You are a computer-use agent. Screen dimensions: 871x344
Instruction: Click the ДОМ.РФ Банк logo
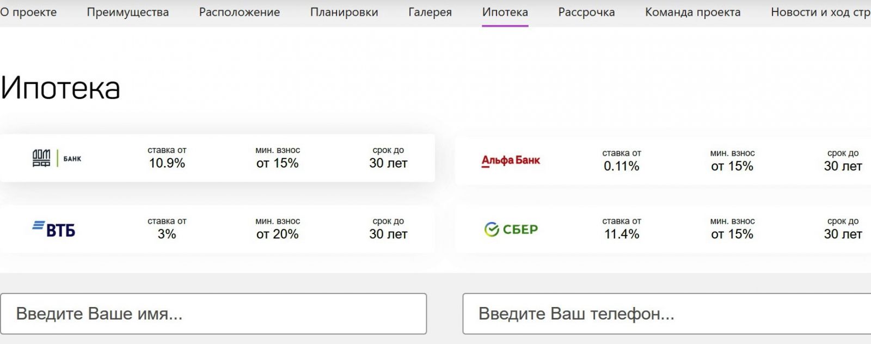point(57,158)
